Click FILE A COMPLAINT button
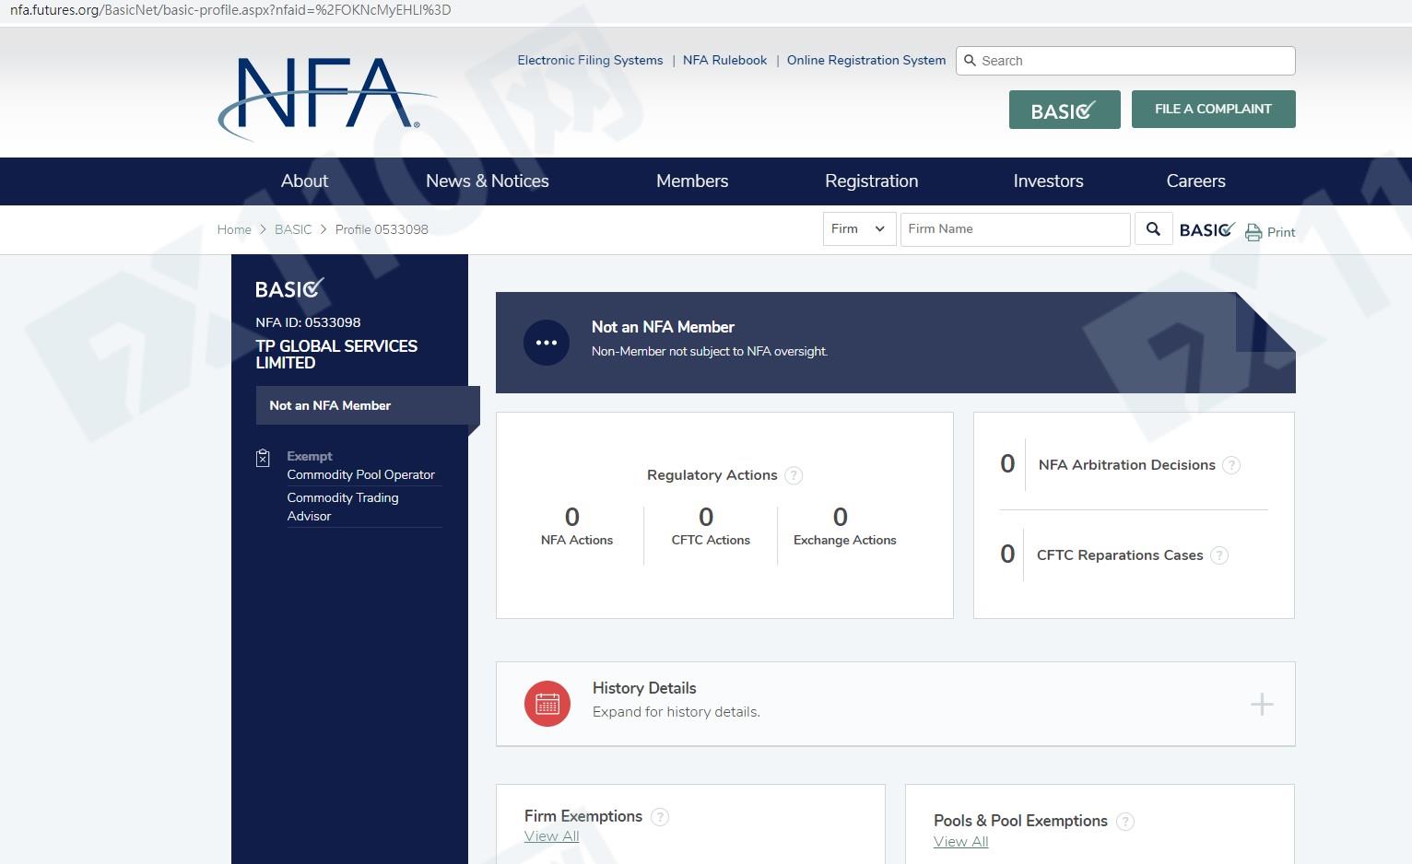 (1213, 109)
